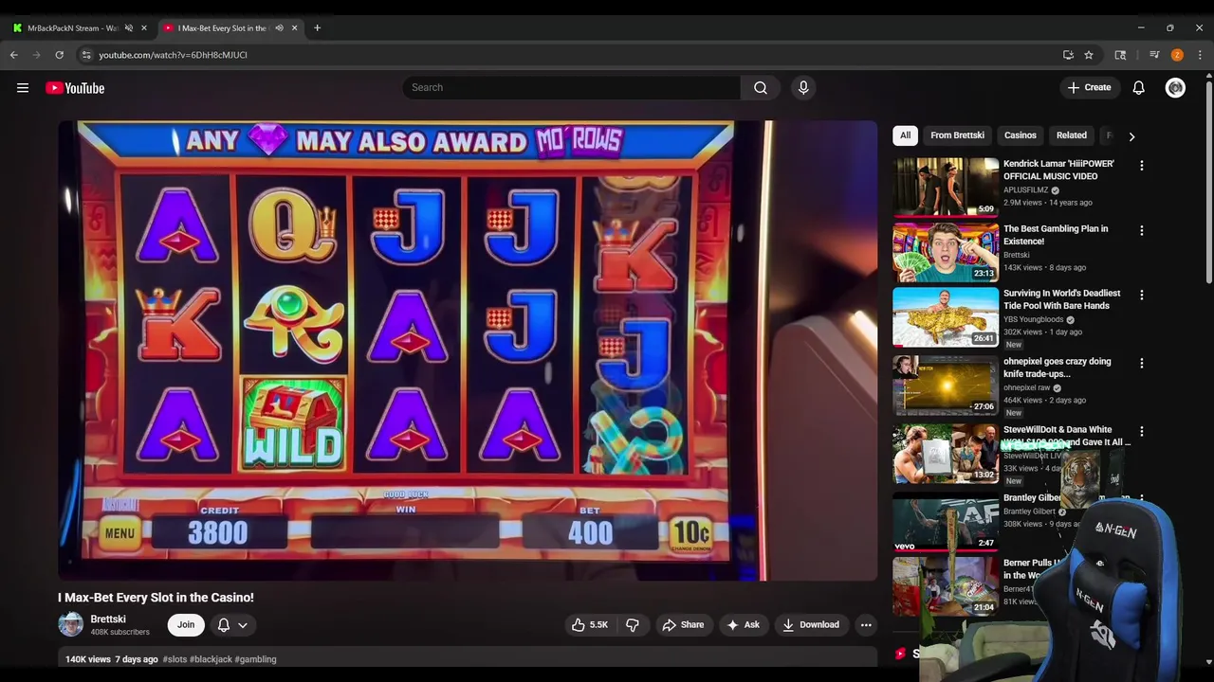Open options for the SteveWillDoIt video
The image size is (1214, 682).
pos(1141,431)
